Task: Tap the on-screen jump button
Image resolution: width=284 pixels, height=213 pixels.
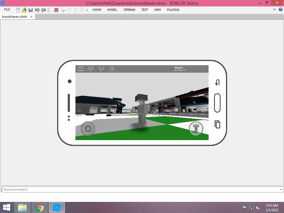Action: (196, 128)
